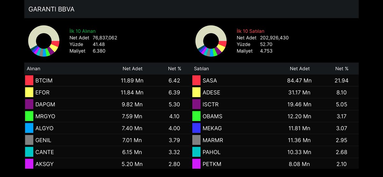This screenshot has height=177, width=383.
Task: Click the 21.94 percent value for SASA
Action: tap(341, 81)
